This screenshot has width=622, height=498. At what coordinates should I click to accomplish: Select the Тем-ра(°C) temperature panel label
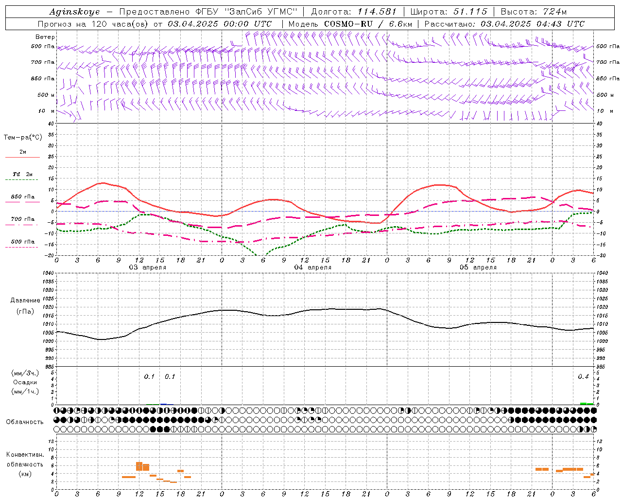23,138
